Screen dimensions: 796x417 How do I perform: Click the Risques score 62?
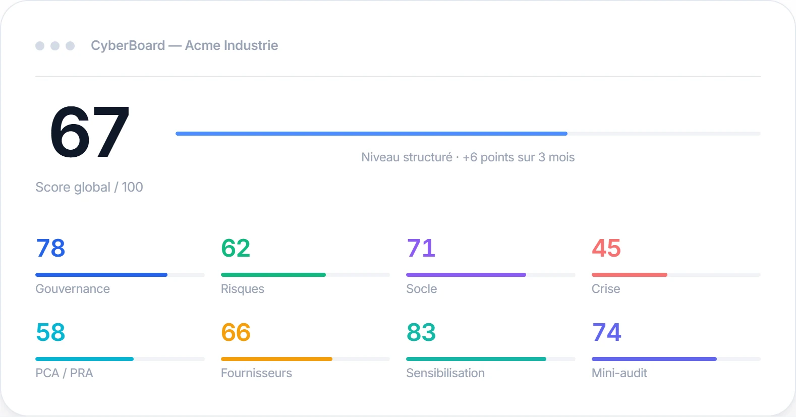[236, 248]
